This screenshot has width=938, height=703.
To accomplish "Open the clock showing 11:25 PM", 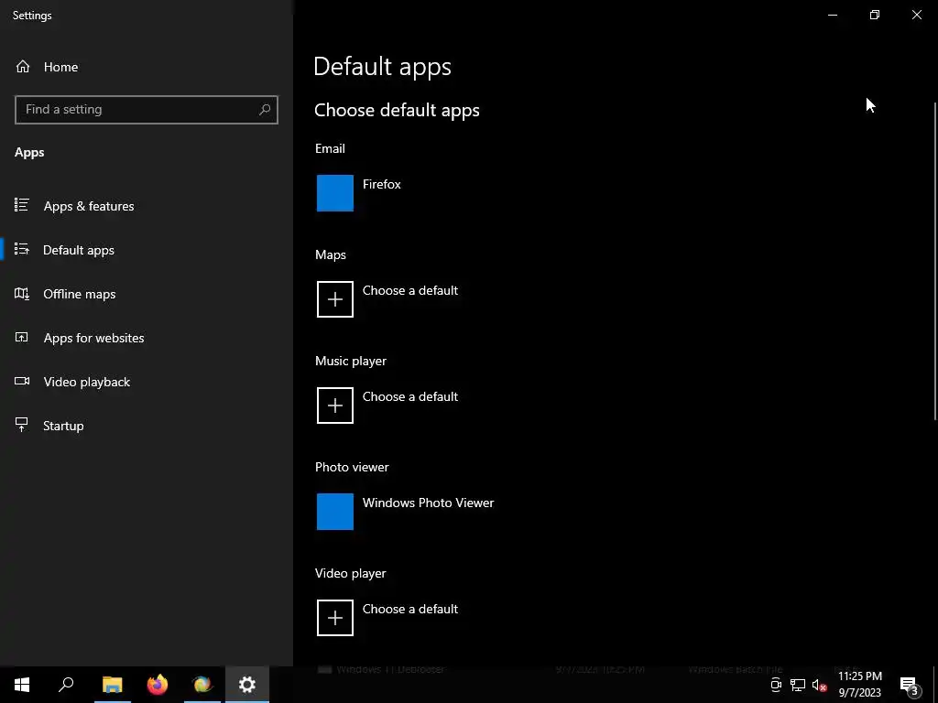I will click(x=859, y=685).
